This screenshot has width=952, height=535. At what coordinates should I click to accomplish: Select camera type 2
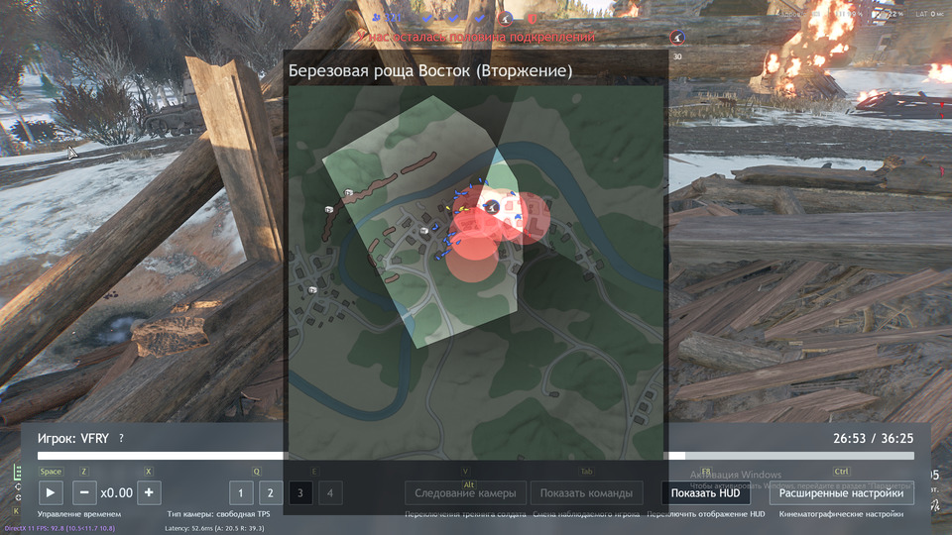click(271, 492)
